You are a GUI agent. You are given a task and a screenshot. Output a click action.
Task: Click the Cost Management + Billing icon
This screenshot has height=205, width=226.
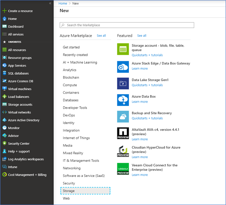[x=4, y=174]
